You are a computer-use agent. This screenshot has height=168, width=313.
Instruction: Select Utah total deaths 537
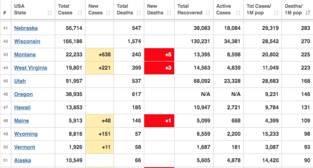click(x=136, y=81)
